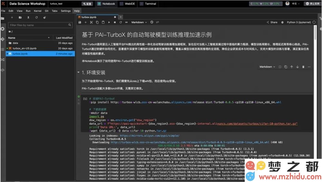322x182 pixels.
Task: Open the data folder in file list
Action: (40, 43)
